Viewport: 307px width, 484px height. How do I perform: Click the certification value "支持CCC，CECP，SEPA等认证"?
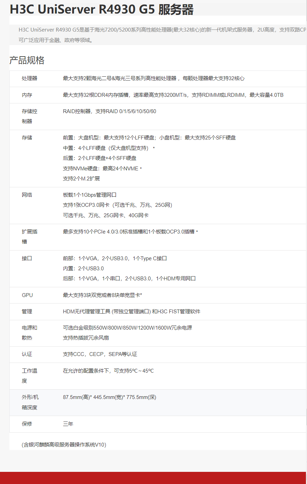(100, 354)
